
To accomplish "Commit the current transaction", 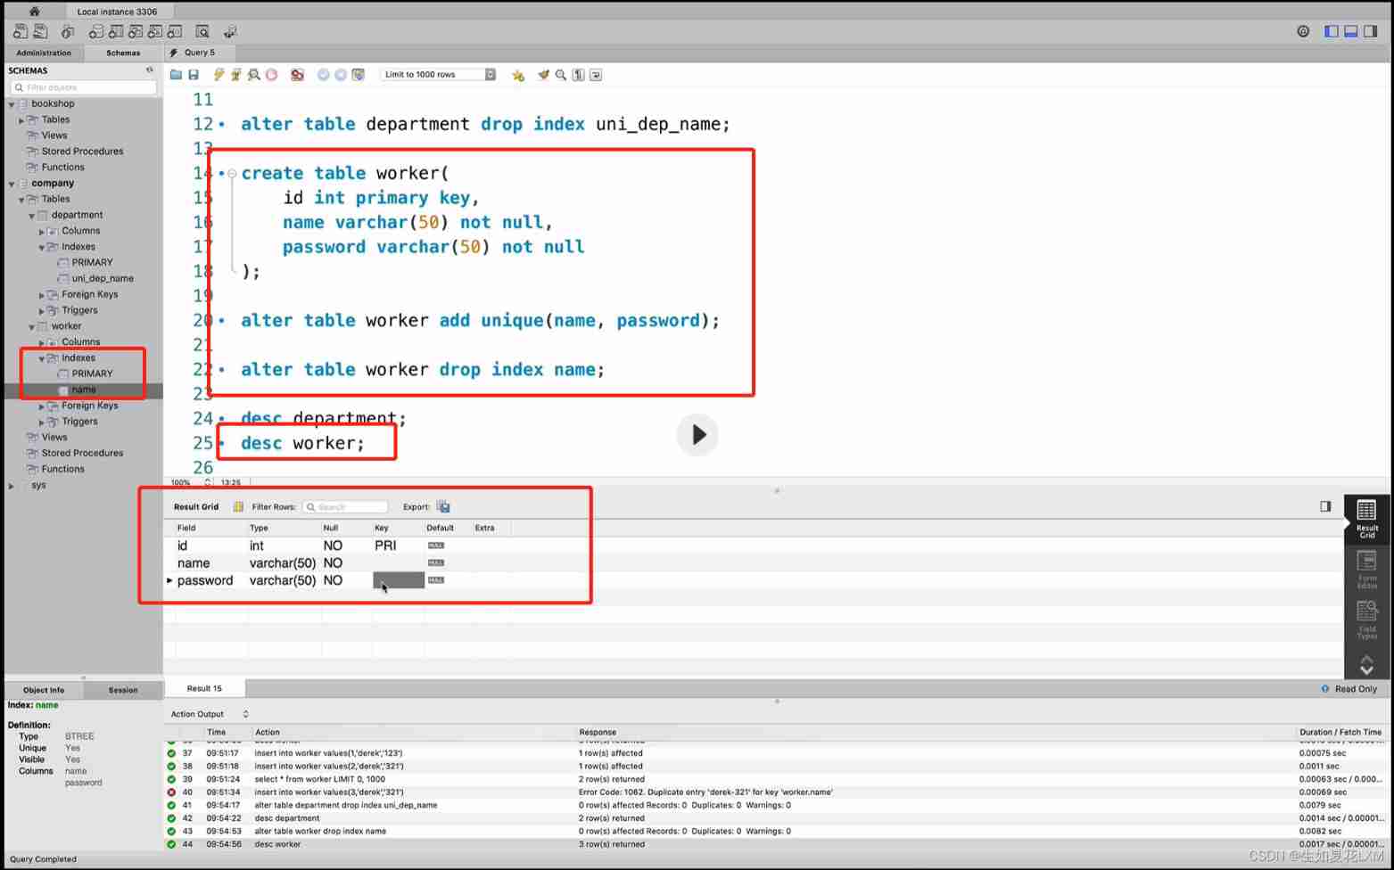I will click(x=324, y=75).
